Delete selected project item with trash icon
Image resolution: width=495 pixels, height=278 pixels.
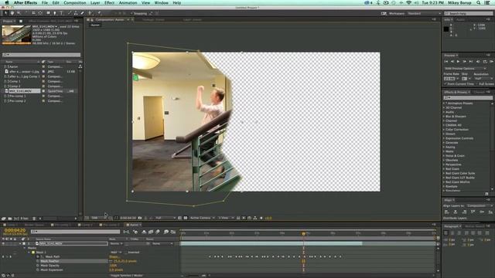click(34, 218)
